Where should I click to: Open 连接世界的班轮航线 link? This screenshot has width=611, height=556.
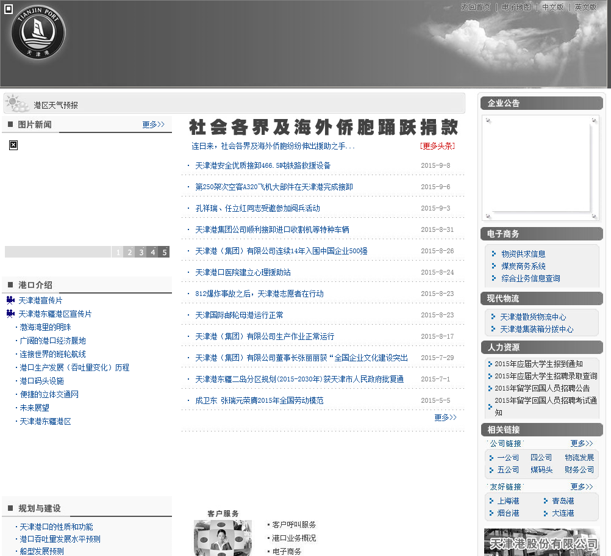[x=52, y=354]
